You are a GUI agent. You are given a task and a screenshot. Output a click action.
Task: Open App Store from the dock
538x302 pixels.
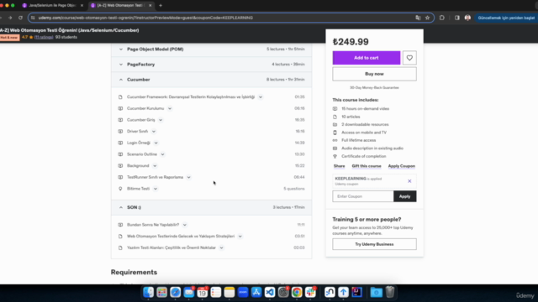click(x=256, y=292)
